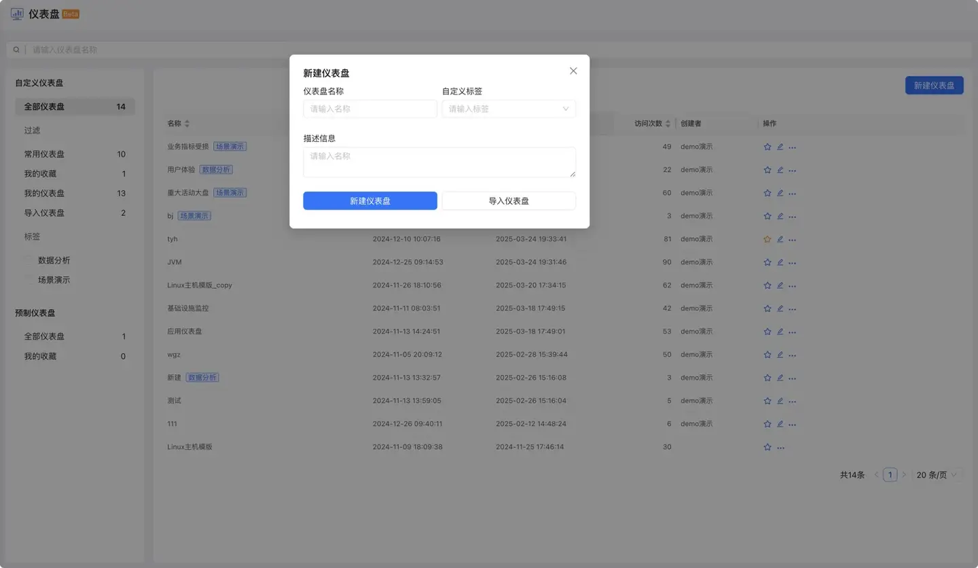The image size is (978, 568).
Task: Focus the 仪表盘名称 input field
Action: (x=369, y=109)
